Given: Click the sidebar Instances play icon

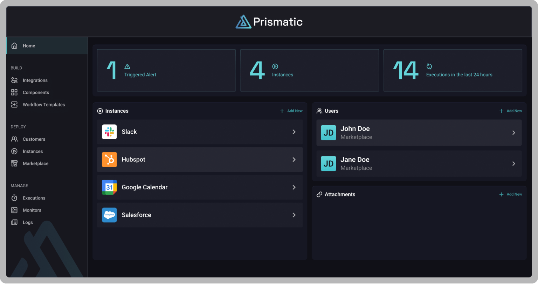Looking at the screenshot, I should click(14, 151).
